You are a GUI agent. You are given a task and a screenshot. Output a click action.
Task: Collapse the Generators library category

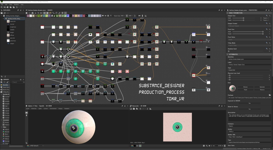point(1,120)
